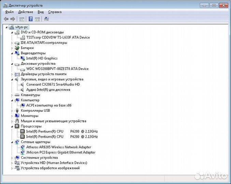This screenshot has height=184, width=231.
Task: Collapse the Сетевые адаптеры node
Action: point(12,142)
